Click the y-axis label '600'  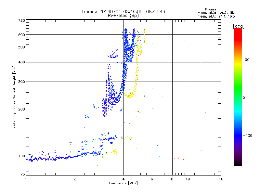pos(21,35)
